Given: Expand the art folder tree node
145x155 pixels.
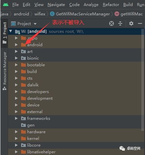Looking at the screenshot, I should tap(16, 52).
